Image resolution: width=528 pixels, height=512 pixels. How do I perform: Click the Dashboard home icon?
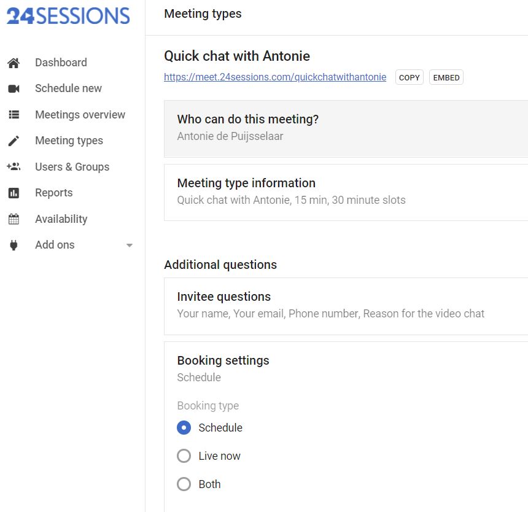pos(14,63)
